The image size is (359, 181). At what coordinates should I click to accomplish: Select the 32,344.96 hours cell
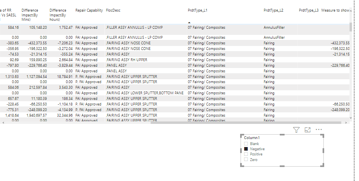tap(65, 115)
